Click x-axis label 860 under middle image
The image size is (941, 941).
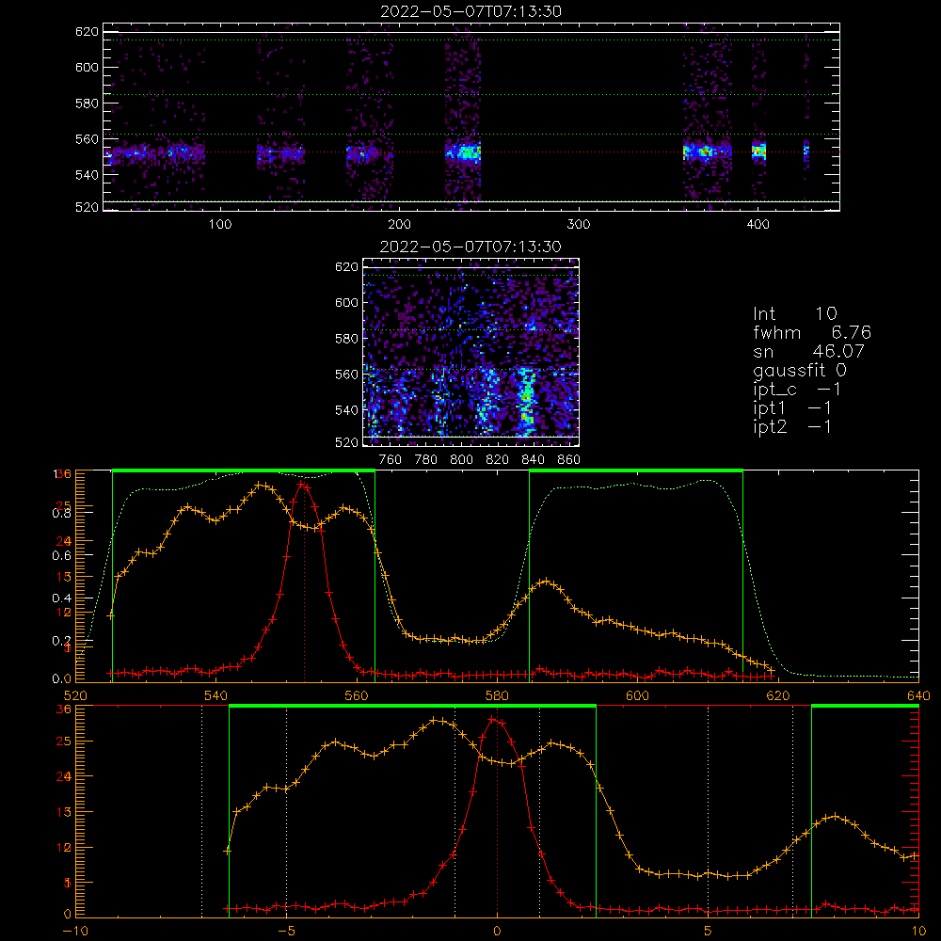[569, 460]
